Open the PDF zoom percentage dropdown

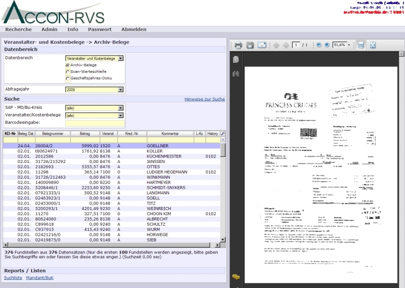click(x=349, y=45)
